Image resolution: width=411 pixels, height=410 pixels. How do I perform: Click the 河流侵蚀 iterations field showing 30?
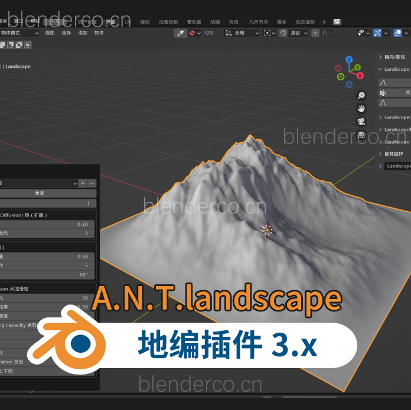tap(47, 298)
